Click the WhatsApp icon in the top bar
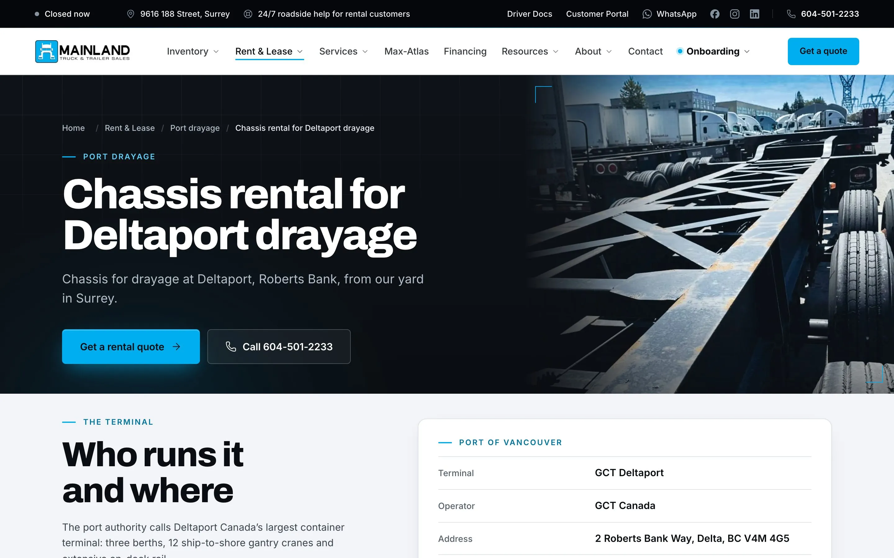Screen dimensions: 894x558 tap(647, 14)
